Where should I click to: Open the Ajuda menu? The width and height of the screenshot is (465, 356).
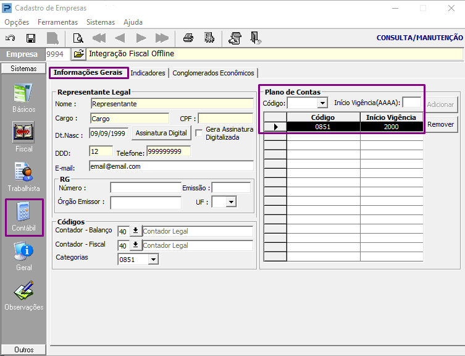(133, 22)
